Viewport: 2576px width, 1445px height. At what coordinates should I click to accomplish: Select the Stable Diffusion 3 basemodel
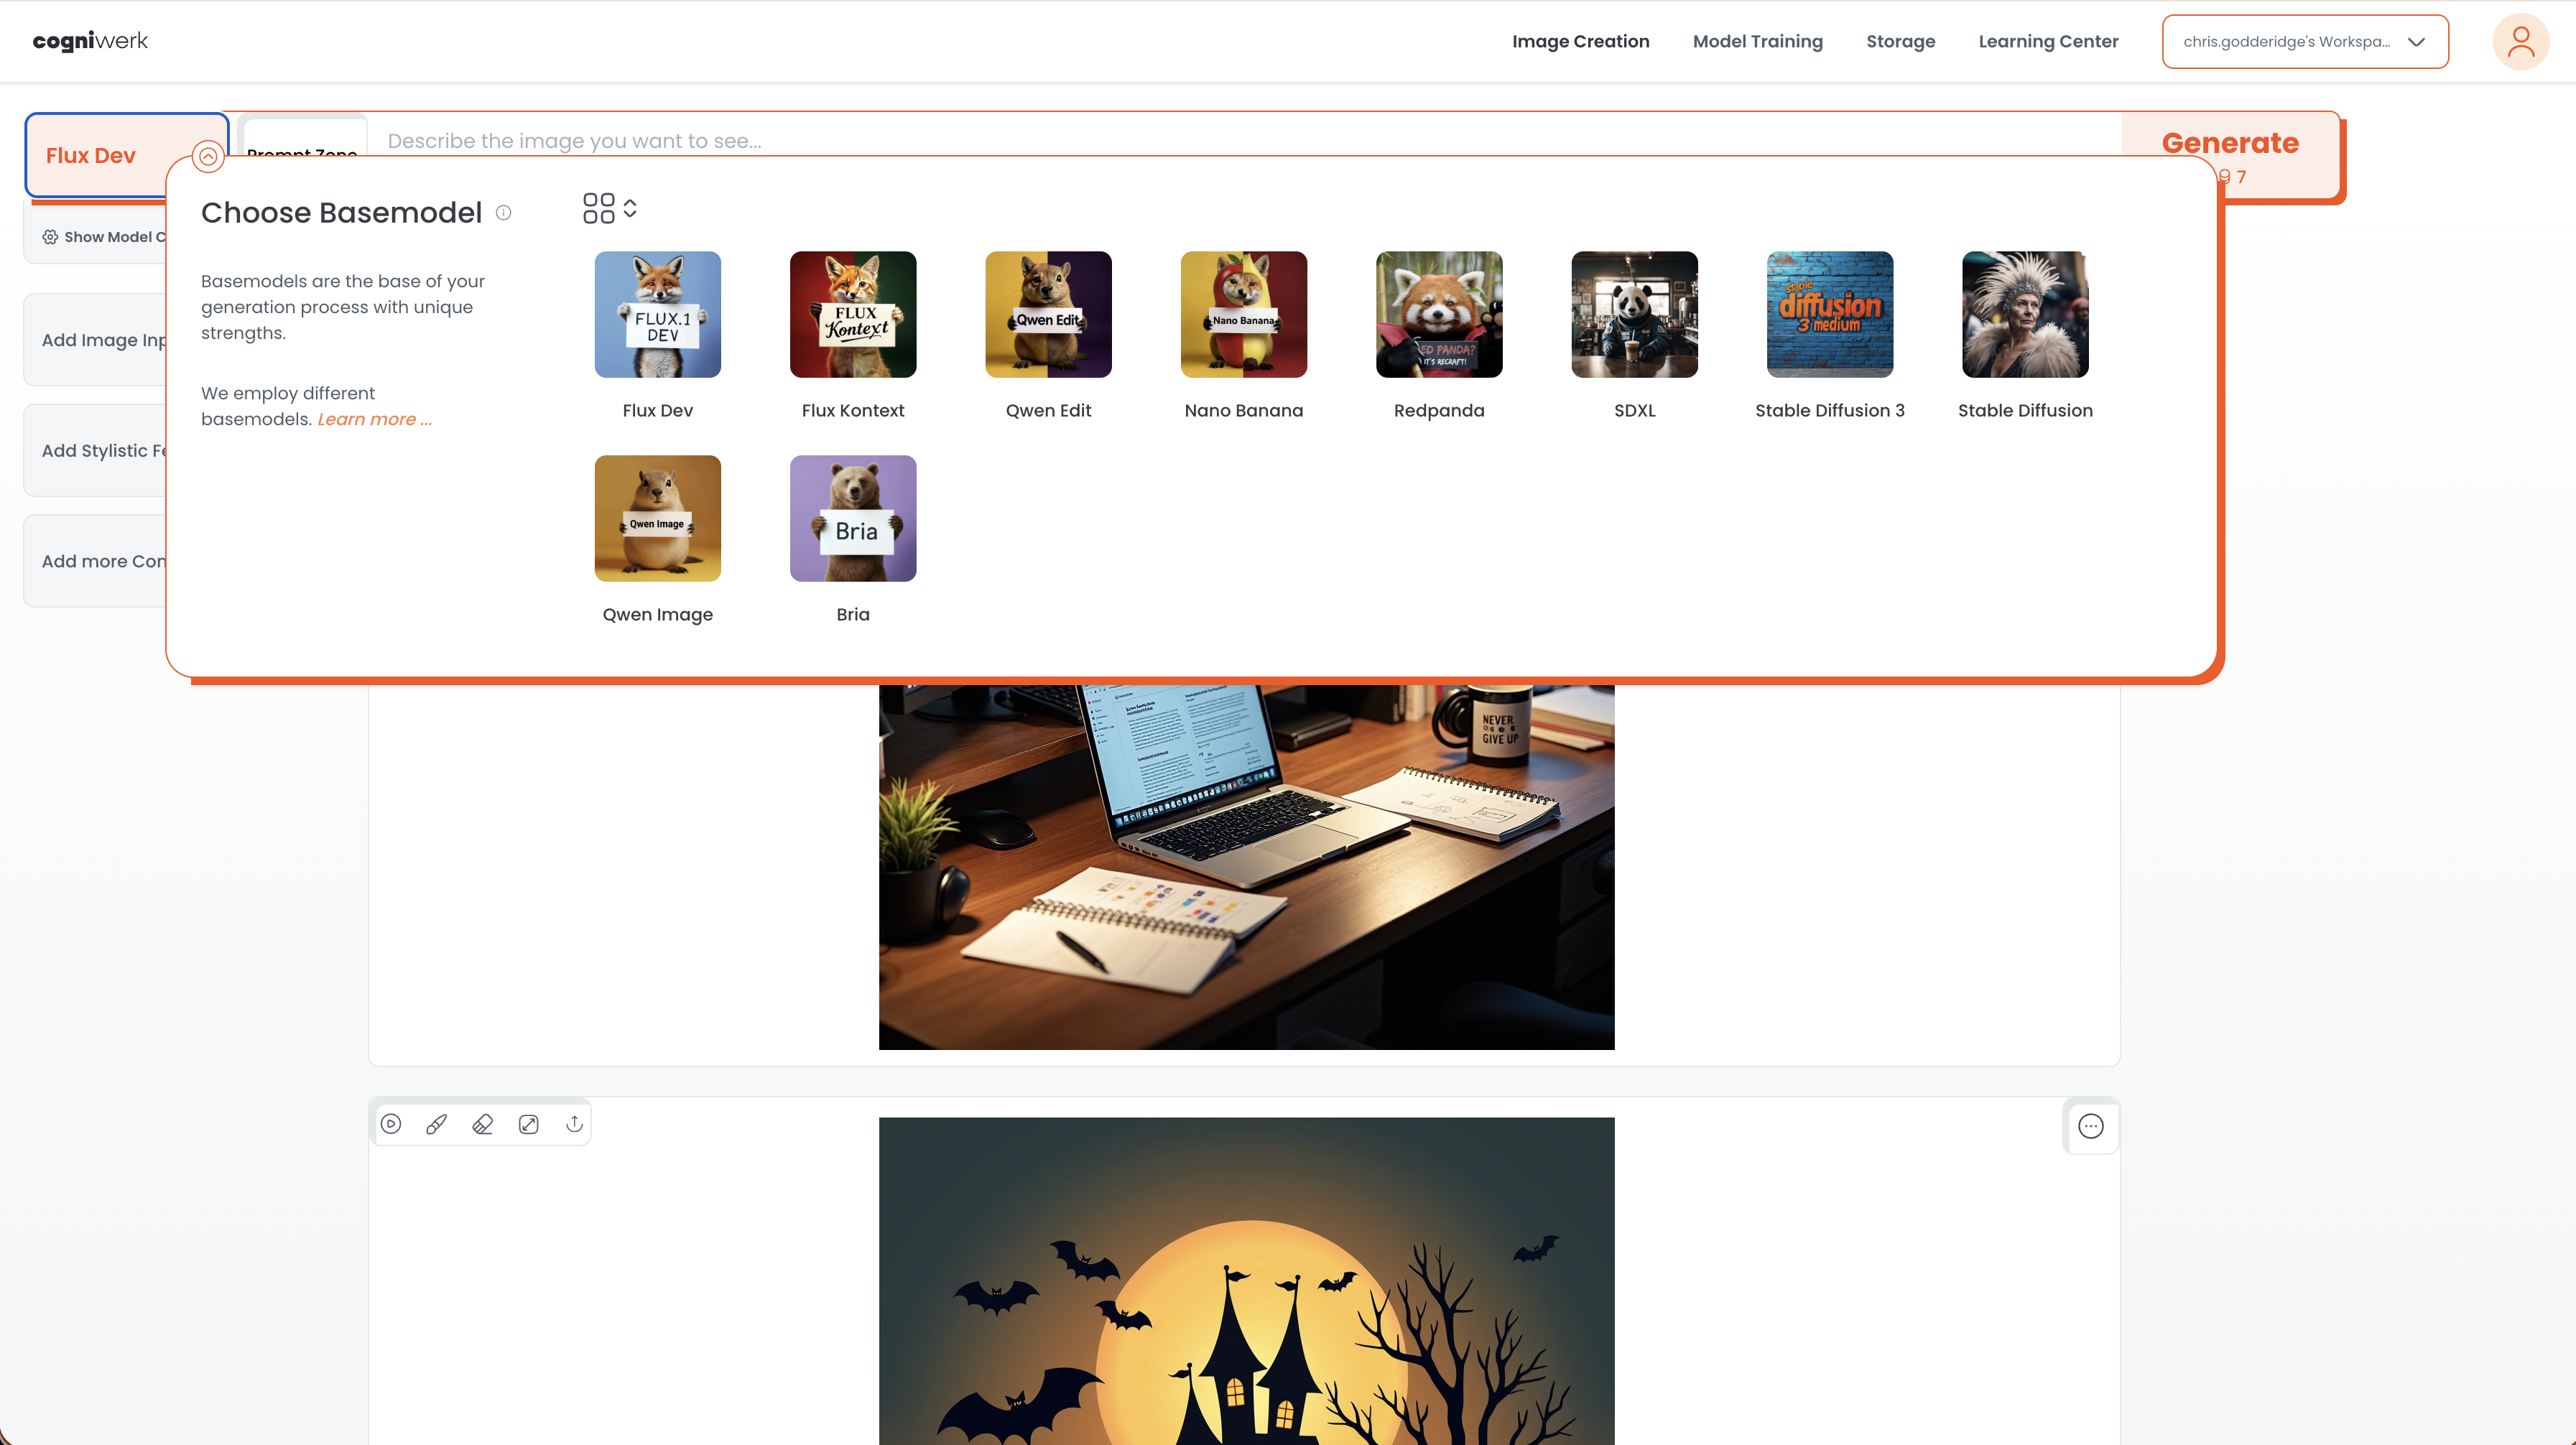(x=1829, y=314)
